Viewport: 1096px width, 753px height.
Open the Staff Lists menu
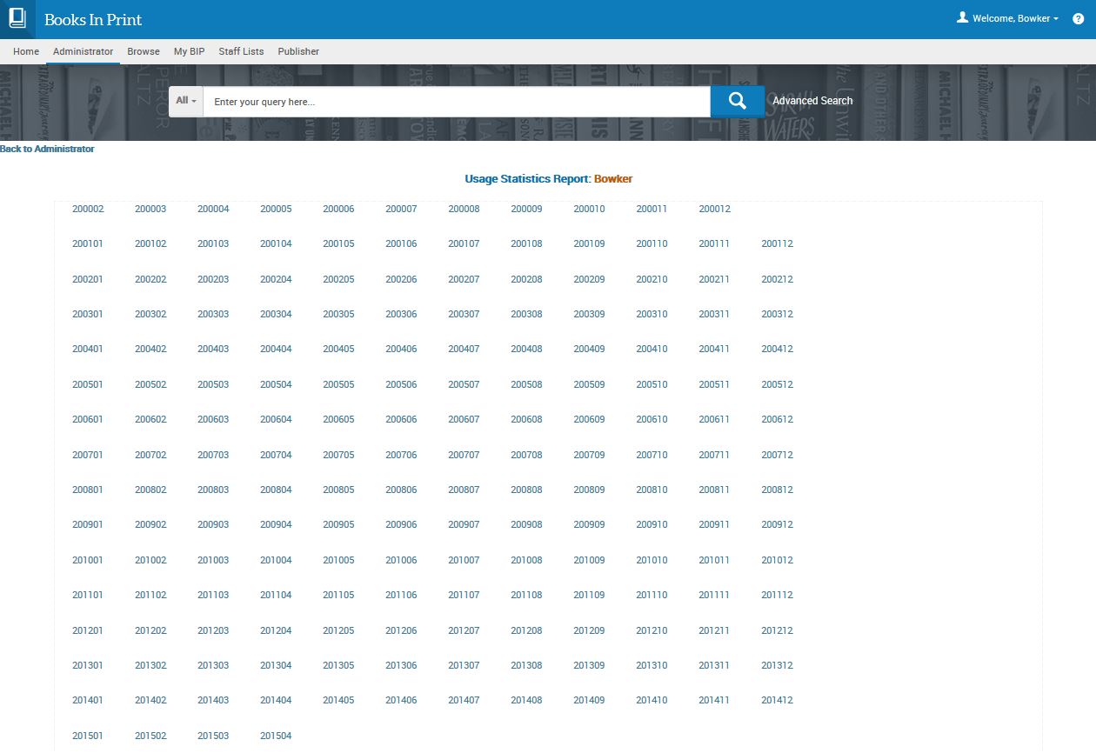pos(241,51)
